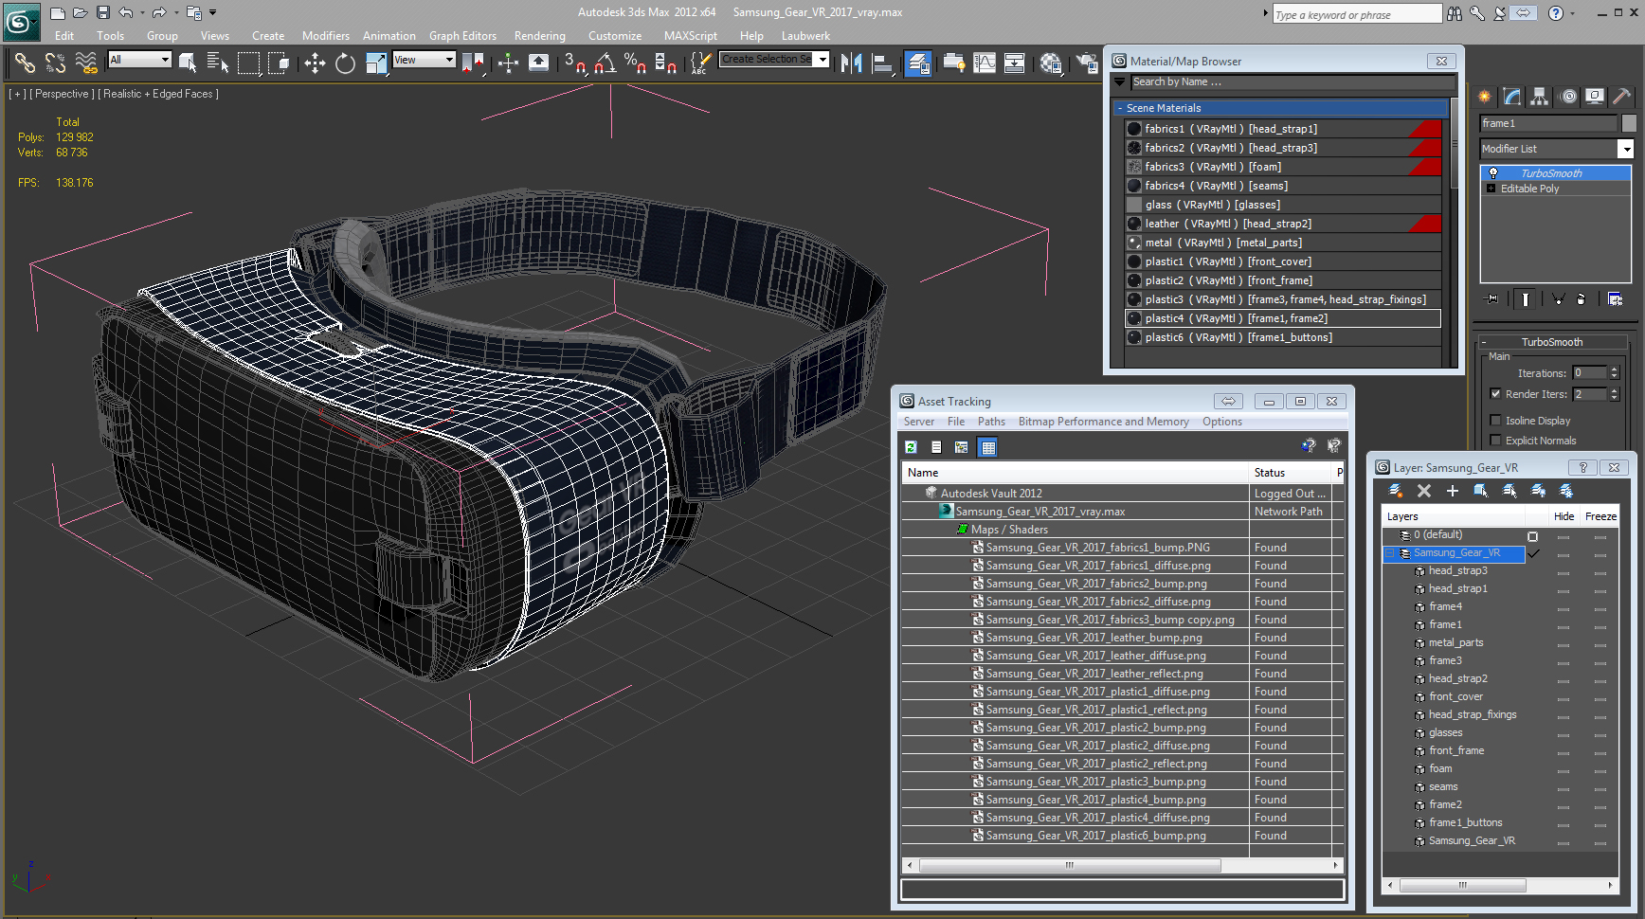Click the Mirror tool icon
Image resolution: width=1645 pixels, height=919 pixels.
[851, 63]
